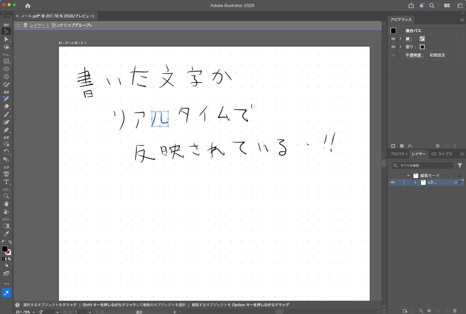Open the workspace switcher icon
The image size is (466, 314).
click(x=460, y=5)
